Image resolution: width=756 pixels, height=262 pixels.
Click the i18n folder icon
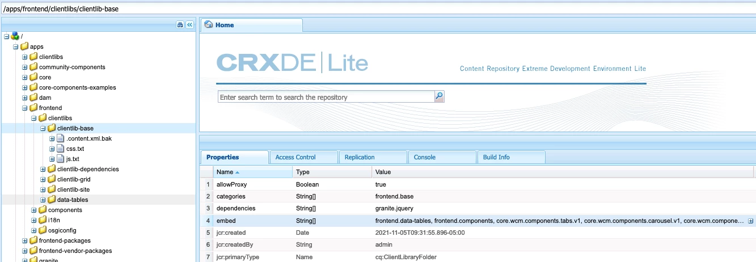[x=43, y=220]
